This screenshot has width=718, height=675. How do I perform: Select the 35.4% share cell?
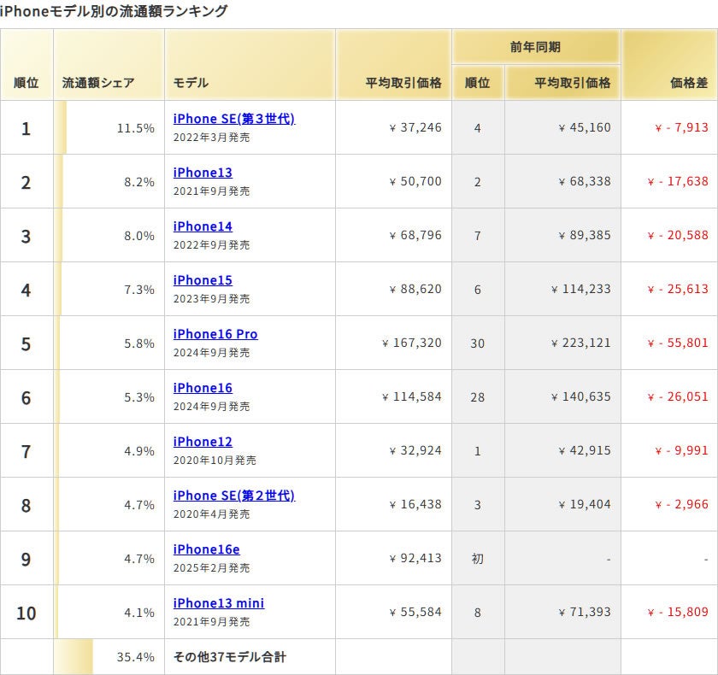[109, 657]
